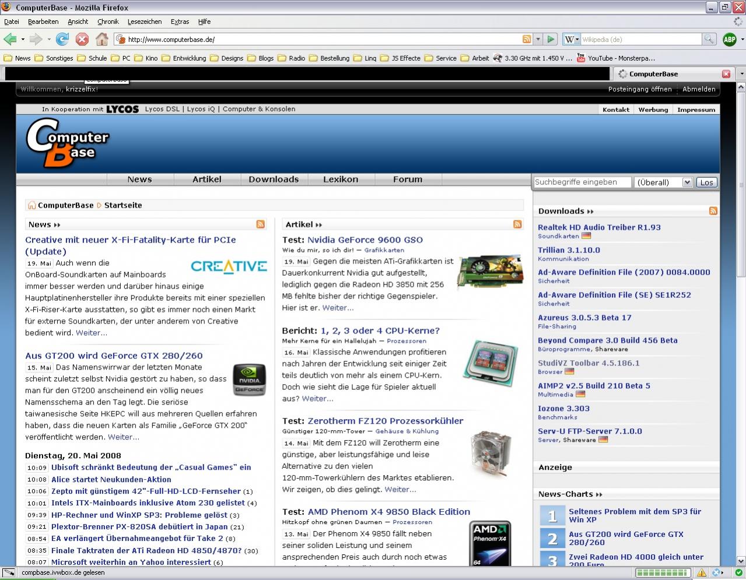Reload the page with the refresh icon
This screenshot has width=746, height=580.
[x=62, y=39]
